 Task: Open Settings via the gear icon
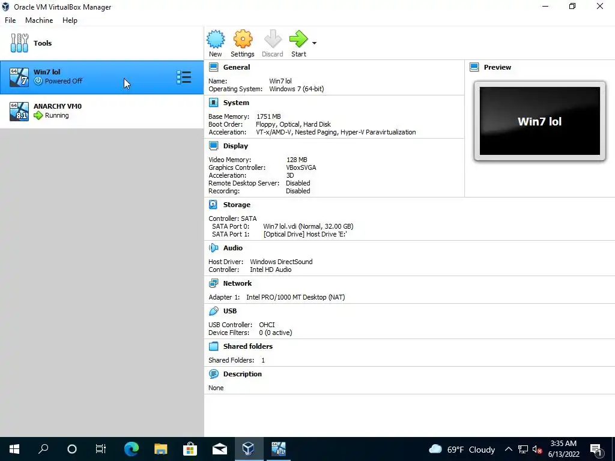pos(243,39)
